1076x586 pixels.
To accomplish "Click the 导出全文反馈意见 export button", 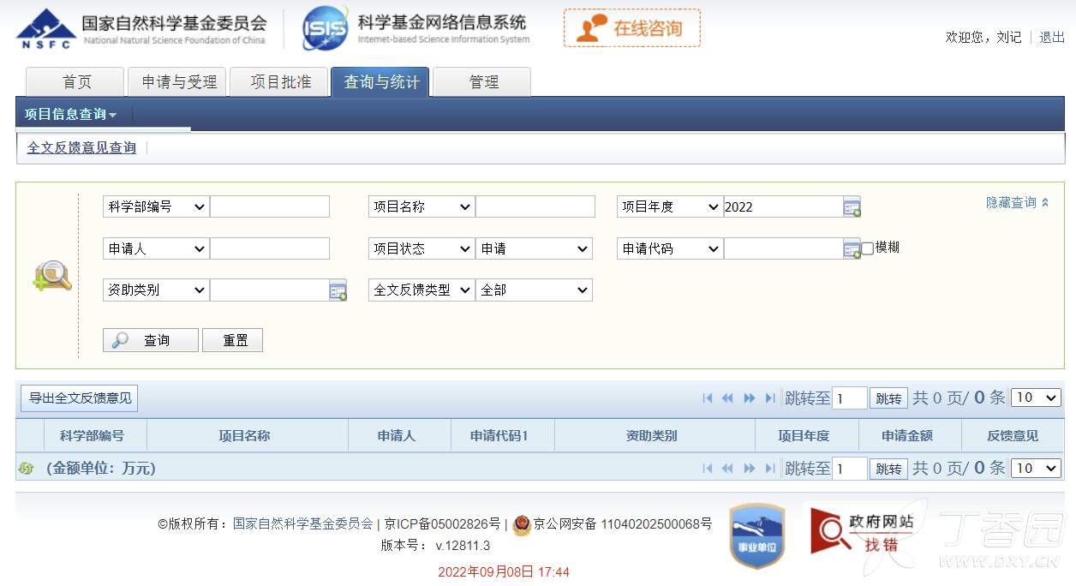I will tap(80, 398).
